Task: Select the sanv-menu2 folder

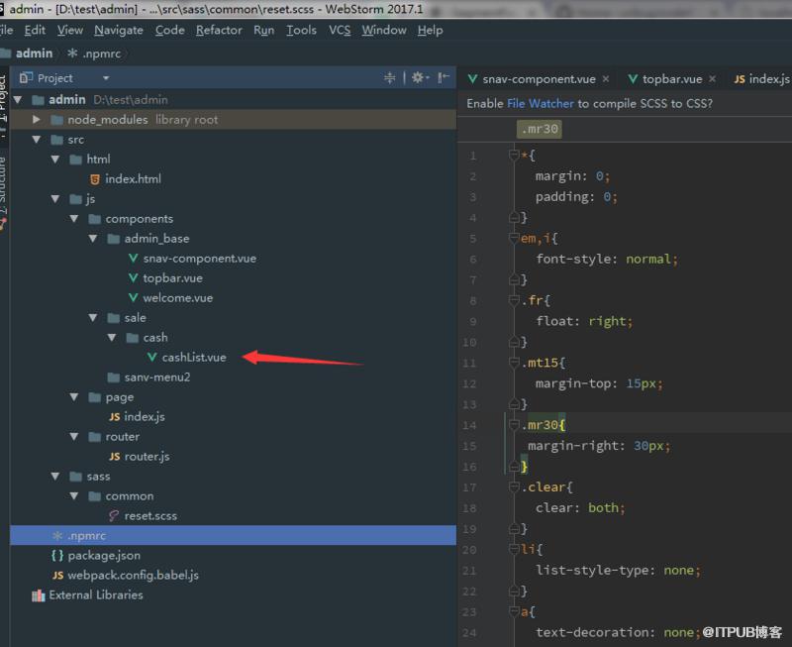Action: 157,377
